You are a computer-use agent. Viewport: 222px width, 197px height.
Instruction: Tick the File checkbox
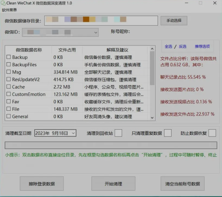coord(9,109)
